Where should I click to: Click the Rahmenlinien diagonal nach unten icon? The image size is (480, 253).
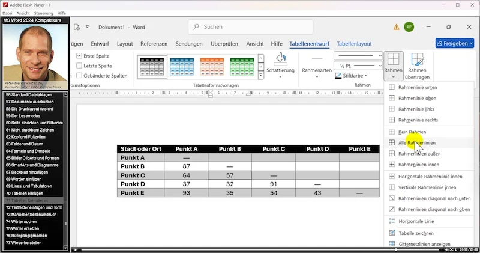click(x=392, y=198)
